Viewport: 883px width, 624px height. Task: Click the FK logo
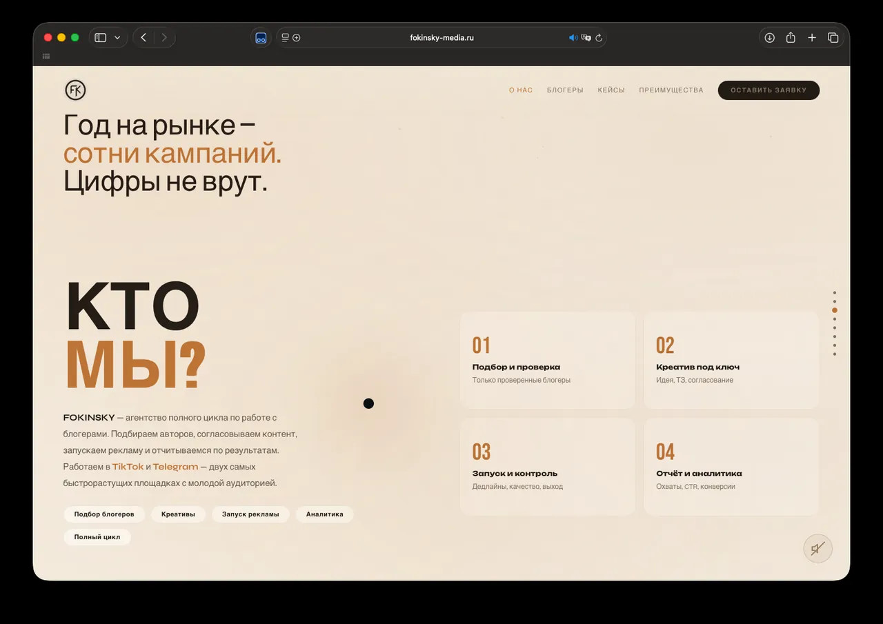coord(75,90)
